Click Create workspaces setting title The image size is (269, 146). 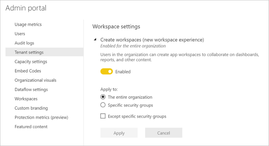coord(152,39)
